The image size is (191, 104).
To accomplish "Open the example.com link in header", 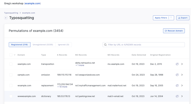I will tap(32, 3).
